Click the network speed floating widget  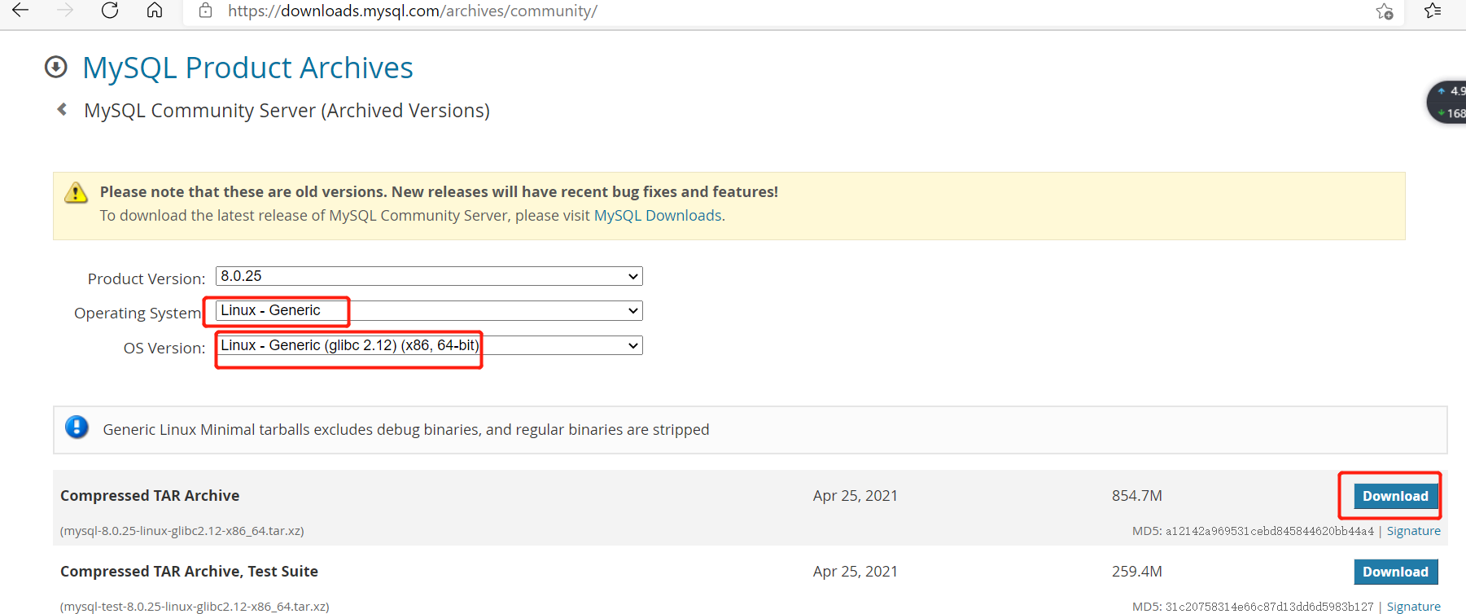pos(1447,102)
